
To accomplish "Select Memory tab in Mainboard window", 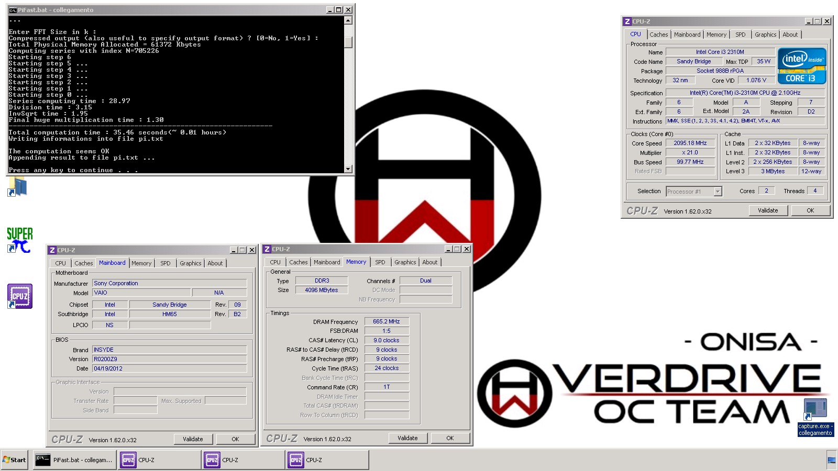I will point(141,263).
